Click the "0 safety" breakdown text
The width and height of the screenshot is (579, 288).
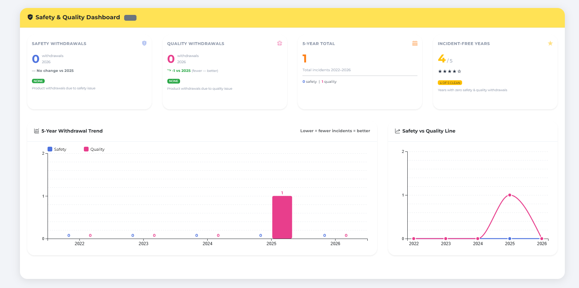point(310,82)
